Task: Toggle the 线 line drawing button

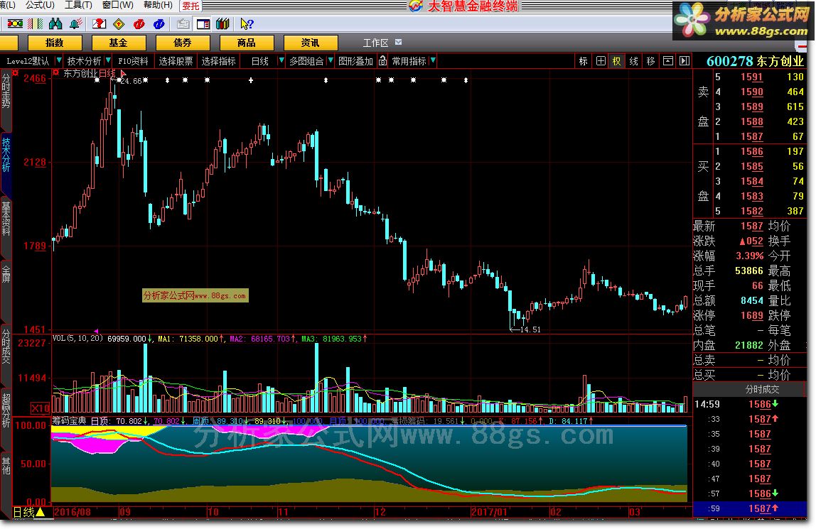Action: click(634, 61)
